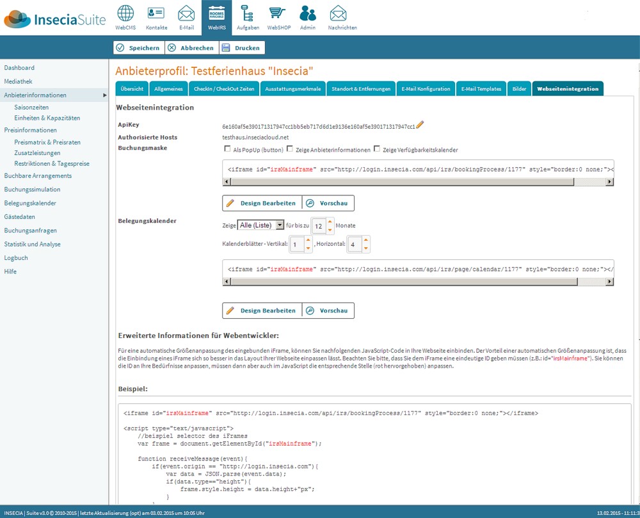Click the Abbrechen button
Viewport: 640px width, 518px height.
click(x=192, y=48)
